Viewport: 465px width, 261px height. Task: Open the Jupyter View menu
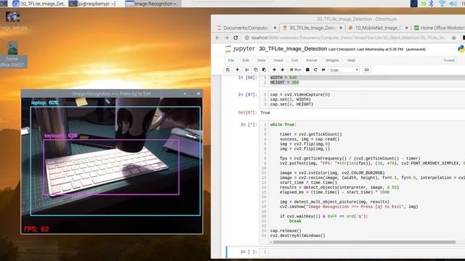(x=262, y=60)
